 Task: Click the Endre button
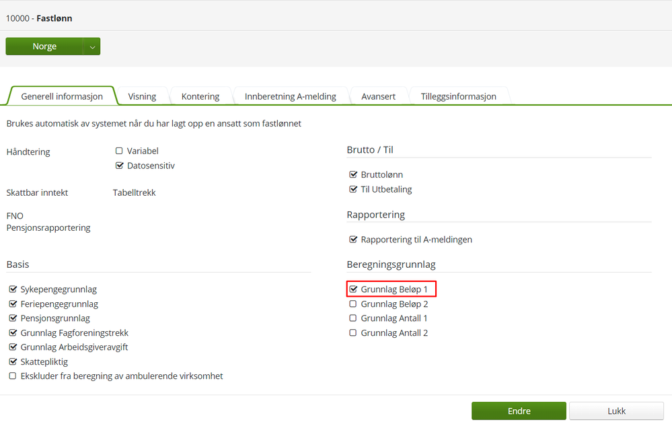519,411
